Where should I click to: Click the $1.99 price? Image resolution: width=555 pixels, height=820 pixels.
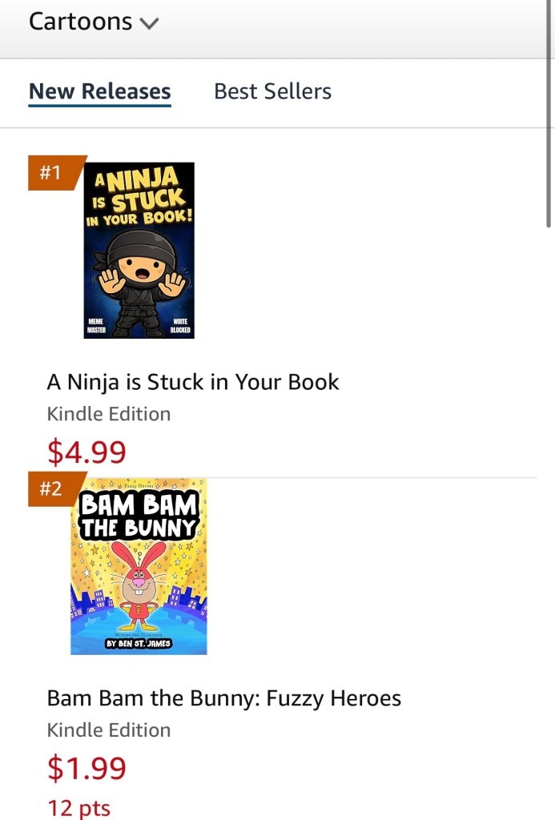(x=86, y=769)
